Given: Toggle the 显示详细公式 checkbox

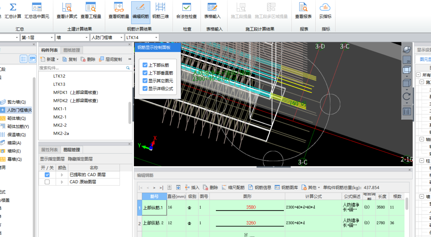Looking at the screenshot, I should pyautogui.click(x=145, y=89).
